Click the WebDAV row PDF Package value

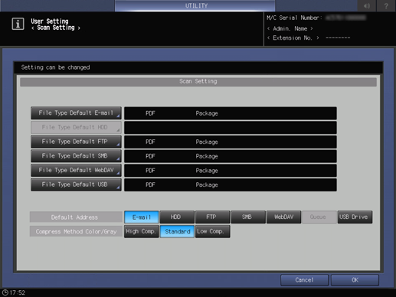(x=231, y=171)
